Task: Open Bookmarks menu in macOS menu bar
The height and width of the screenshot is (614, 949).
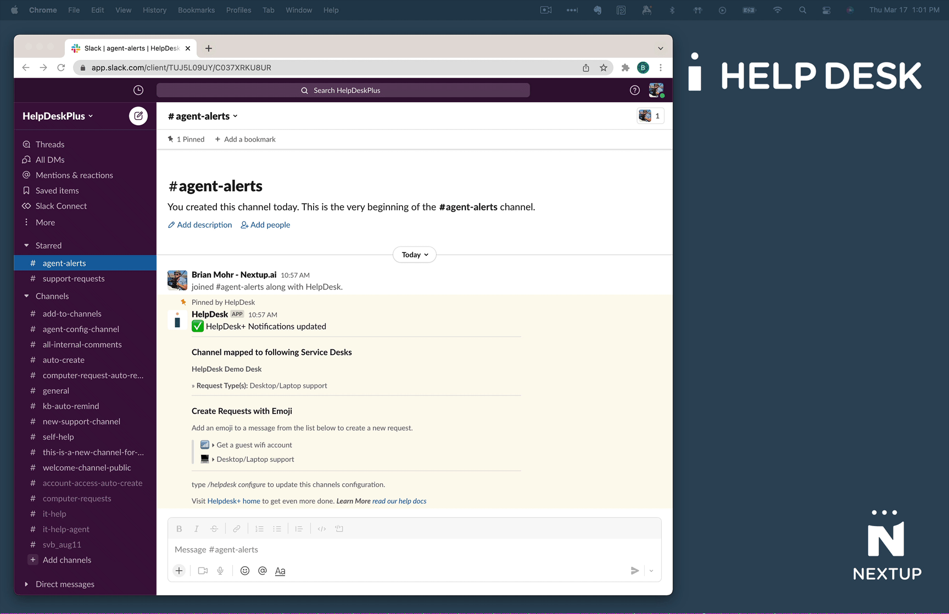Action: click(196, 10)
